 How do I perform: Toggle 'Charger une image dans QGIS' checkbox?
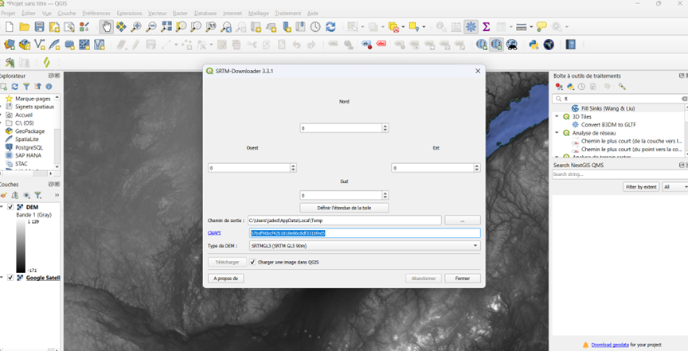point(252,262)
